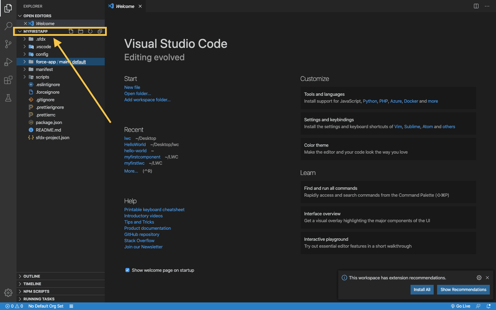
Task: Click Vim keybindings link
Action: [x=398, y=126]
